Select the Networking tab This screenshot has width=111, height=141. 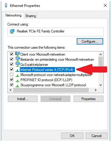coord(14,15)
